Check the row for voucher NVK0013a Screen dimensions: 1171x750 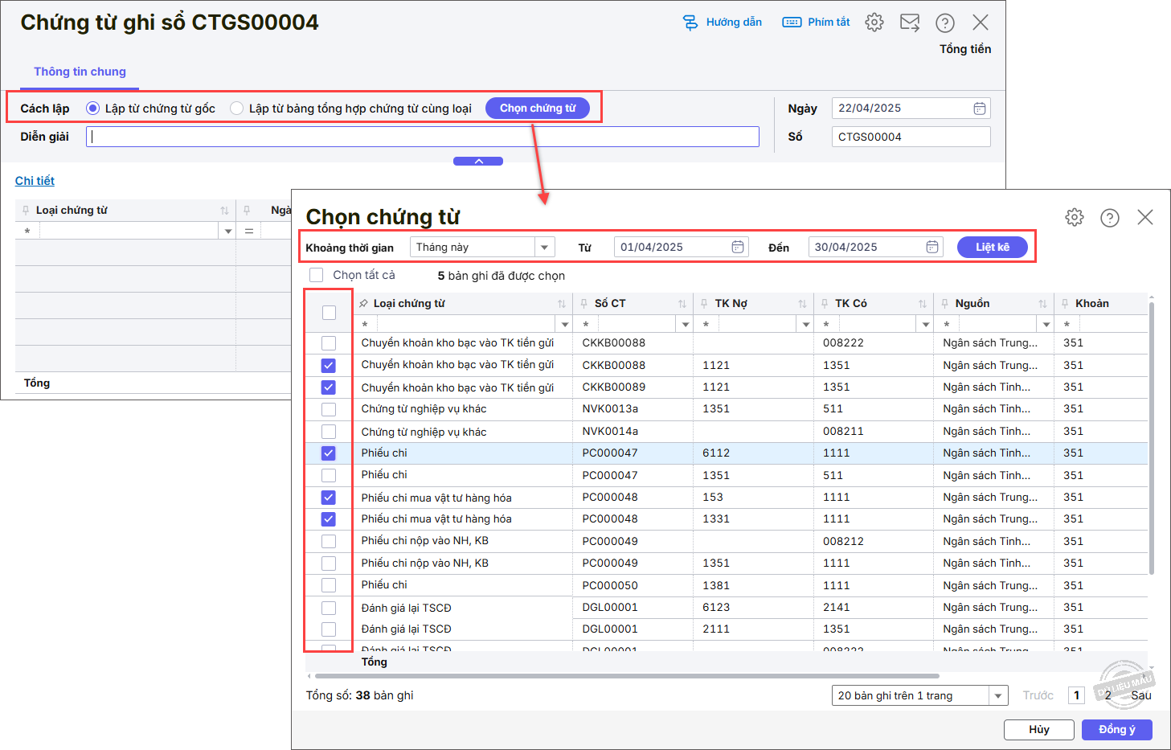329,409
